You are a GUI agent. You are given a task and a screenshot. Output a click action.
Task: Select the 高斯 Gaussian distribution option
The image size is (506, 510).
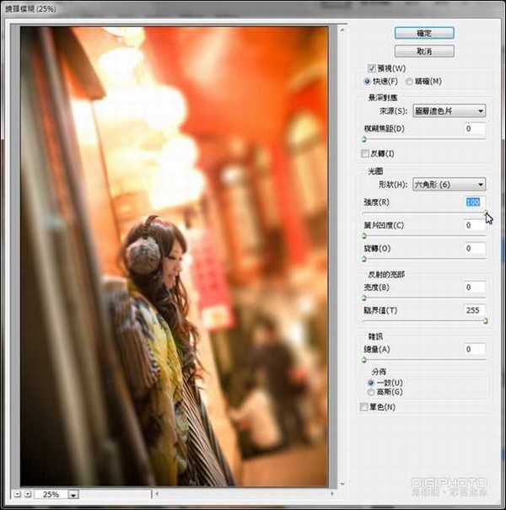coord(371,392)
